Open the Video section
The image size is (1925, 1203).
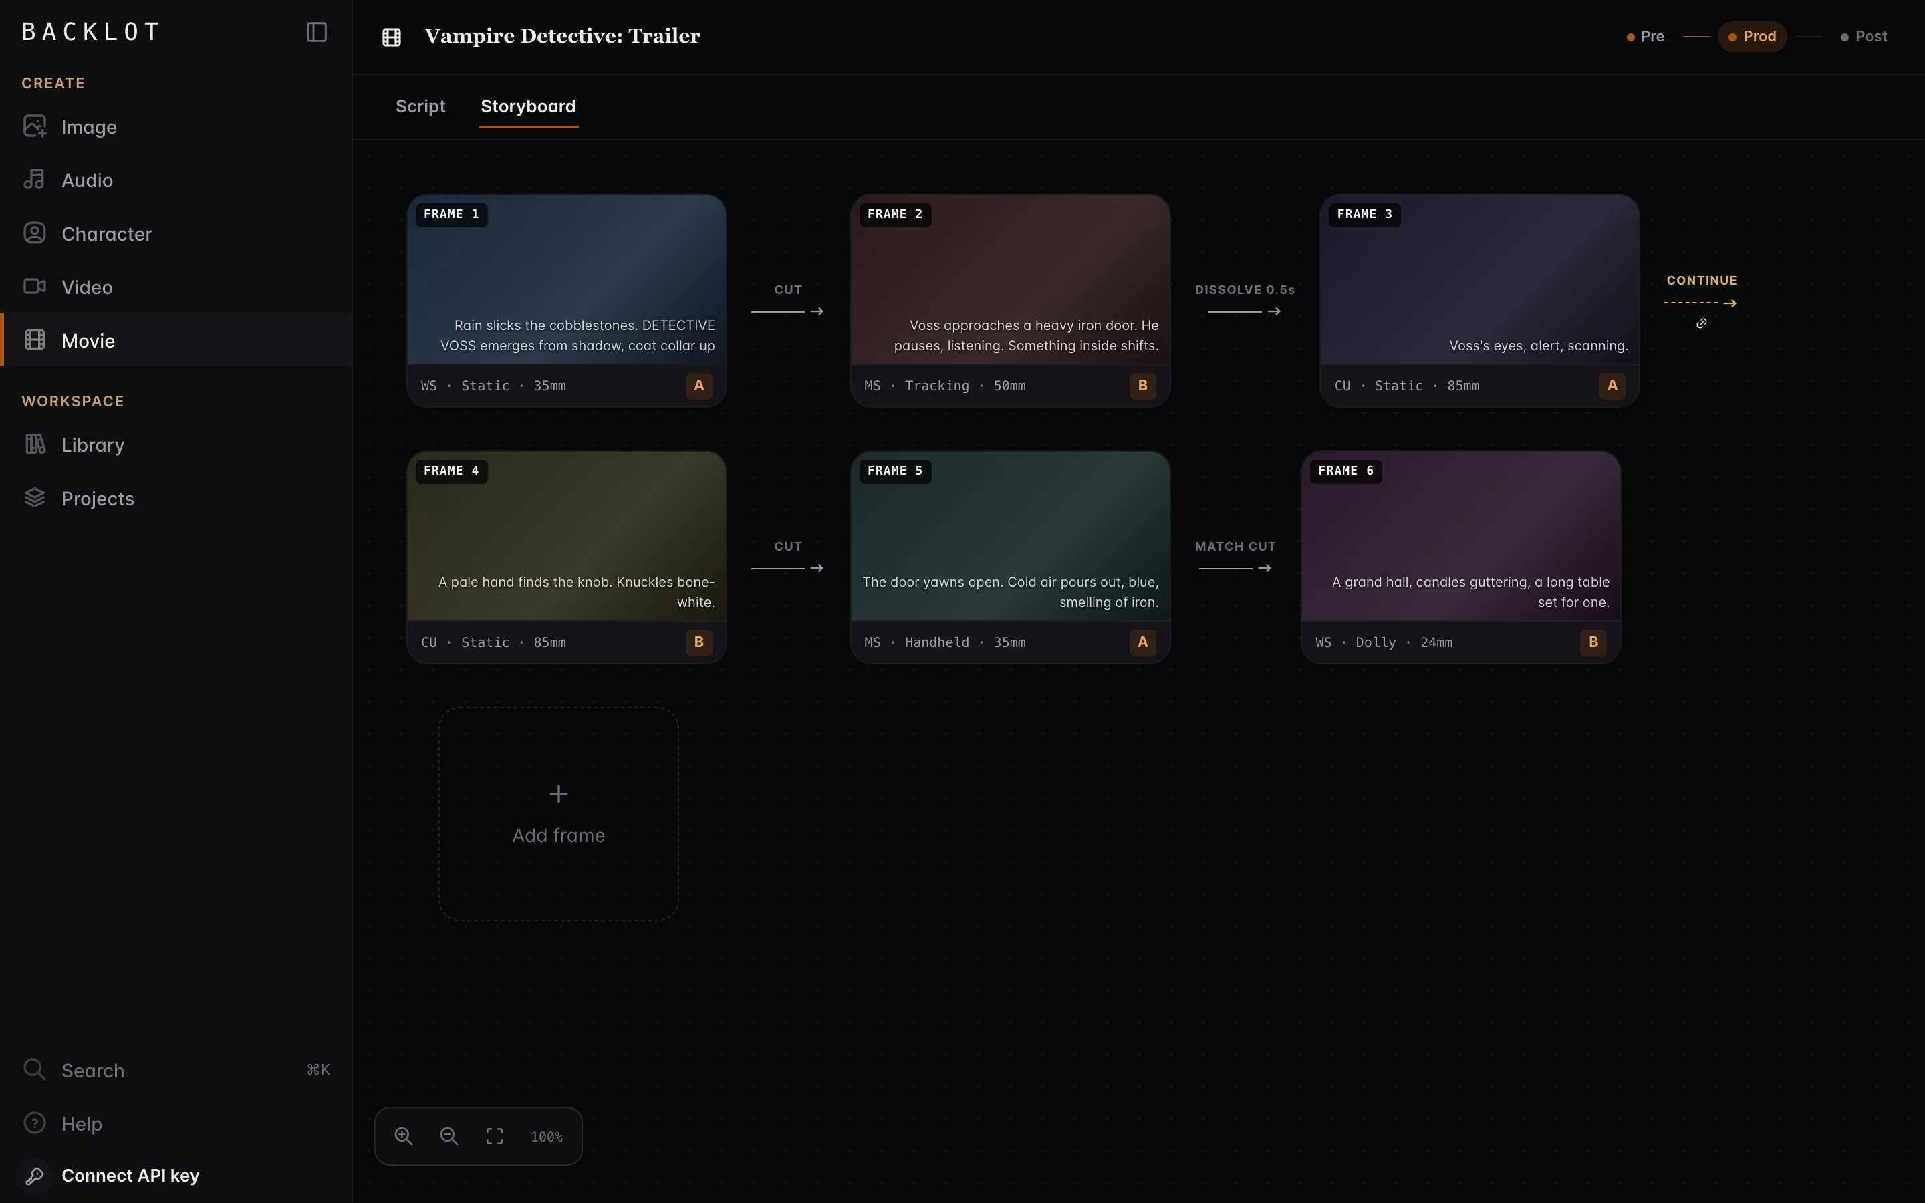(176, 287)
